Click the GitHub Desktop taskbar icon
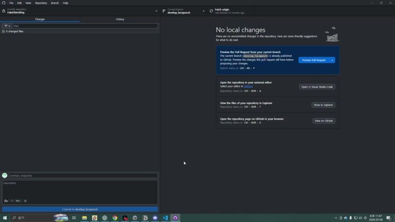395x222 pixels. pos(176,218)
